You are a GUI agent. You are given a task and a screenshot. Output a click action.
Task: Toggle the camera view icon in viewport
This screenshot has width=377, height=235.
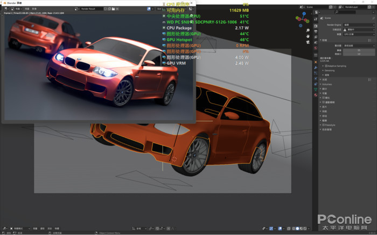point(308,42)
